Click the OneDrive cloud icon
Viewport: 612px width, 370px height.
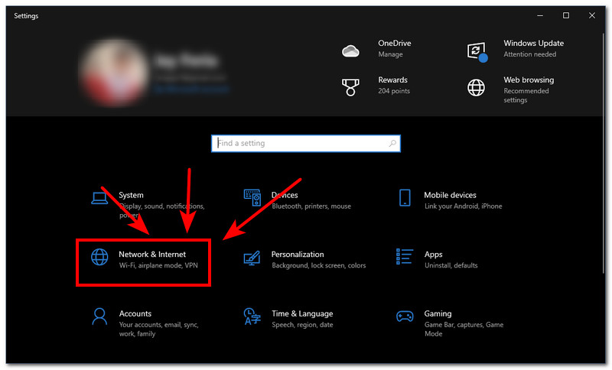(350, 50)
